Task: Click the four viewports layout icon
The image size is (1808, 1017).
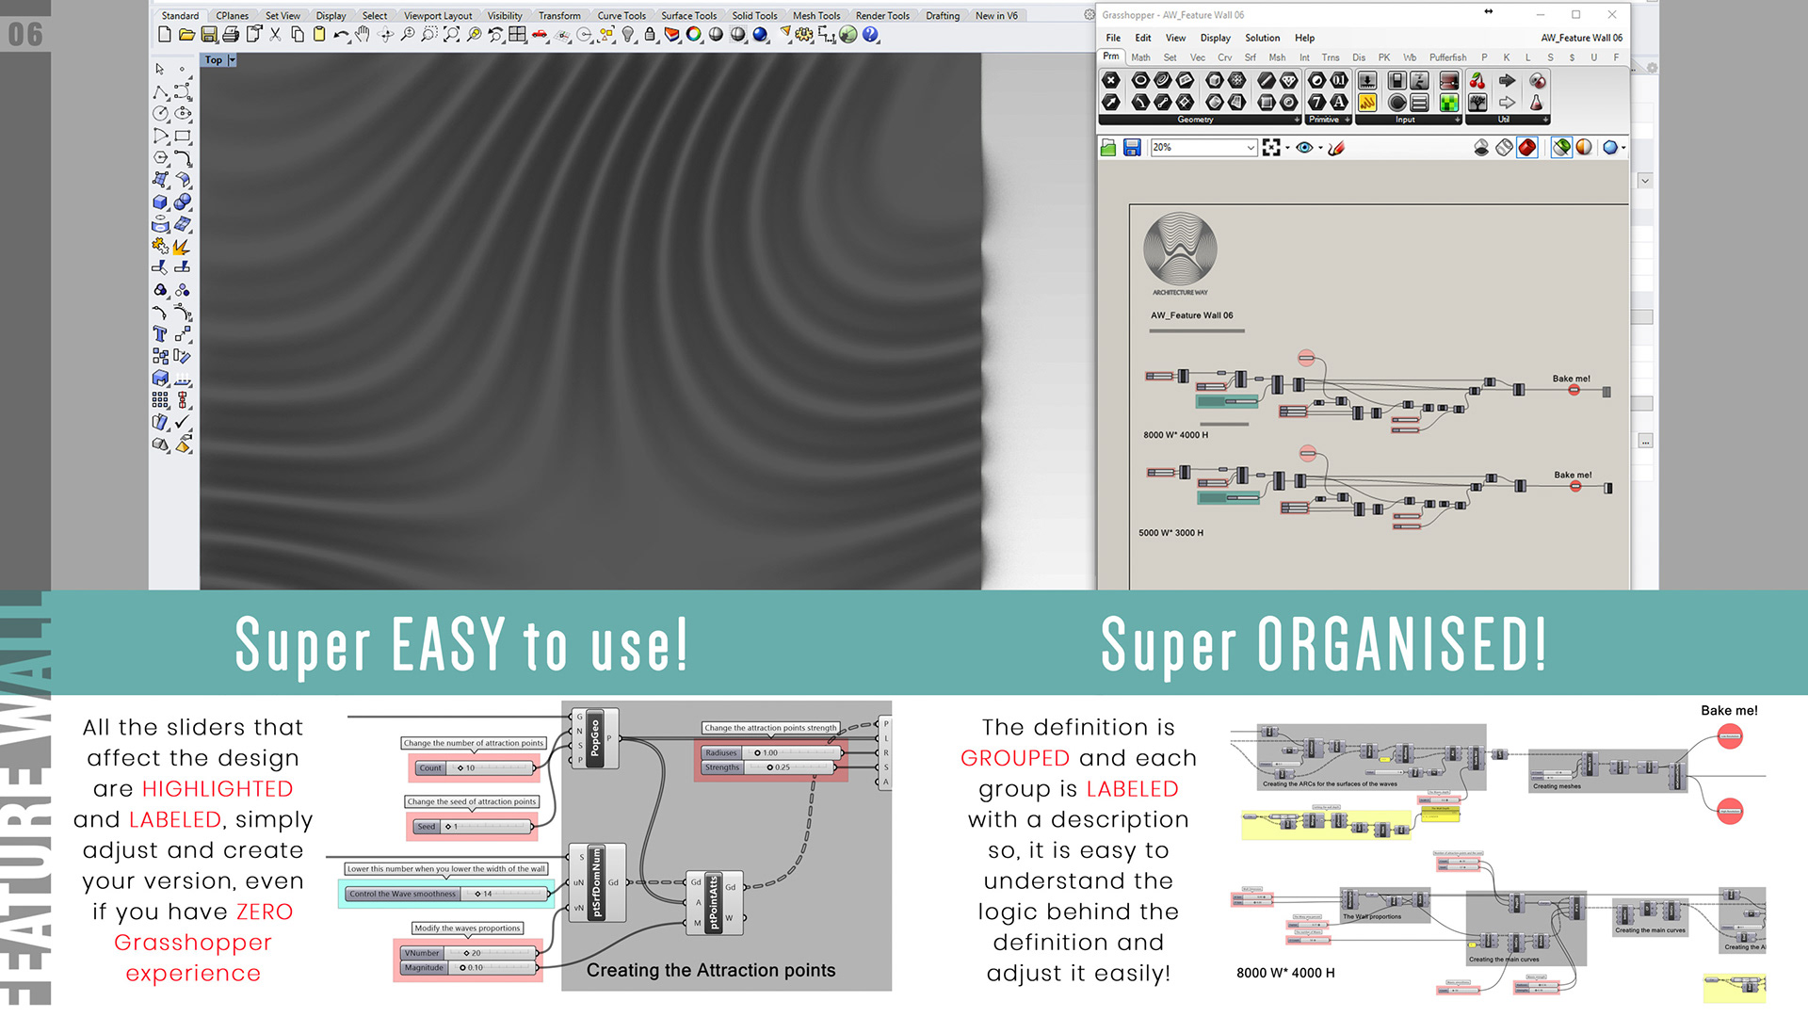Action: (517, 35)
